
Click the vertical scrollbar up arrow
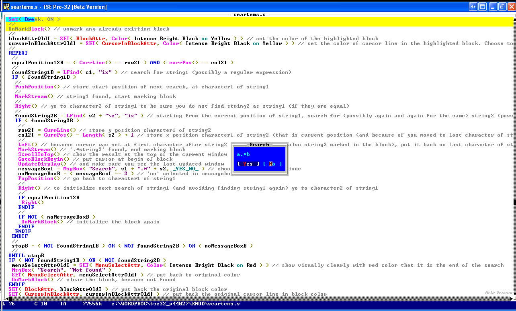(514, 19)
